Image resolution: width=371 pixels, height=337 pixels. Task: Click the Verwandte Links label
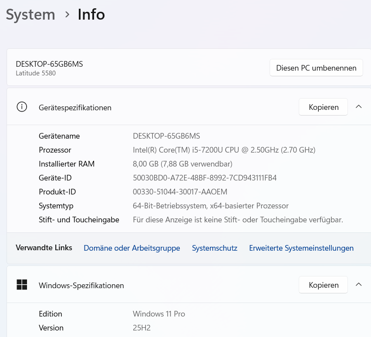click(x=44, y=248)
